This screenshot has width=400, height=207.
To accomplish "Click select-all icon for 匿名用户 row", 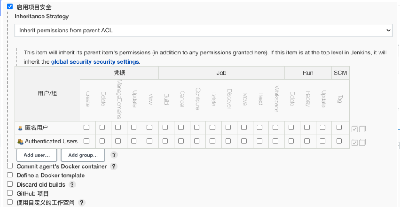I will [x=355, y=129].
